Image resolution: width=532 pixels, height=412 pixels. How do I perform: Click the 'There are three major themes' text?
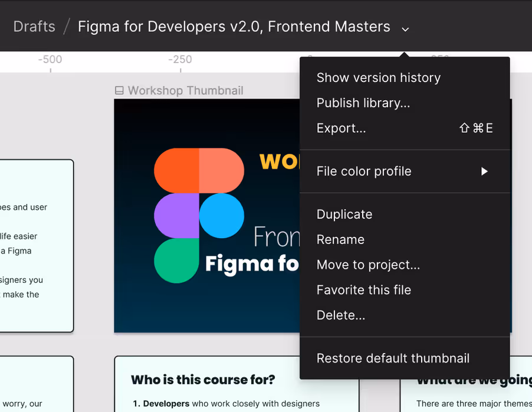click(x=474, y=404)
